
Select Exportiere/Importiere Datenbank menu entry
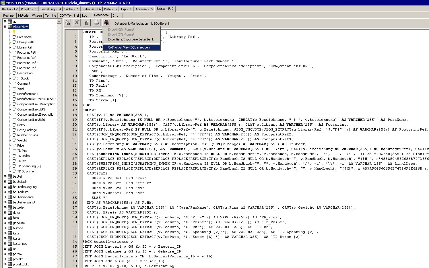point(131,39)
